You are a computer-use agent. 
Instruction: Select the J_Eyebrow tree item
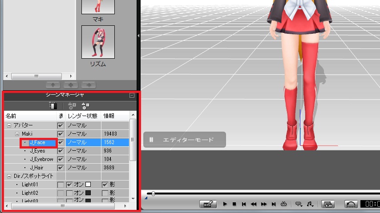tap(42, 159)
